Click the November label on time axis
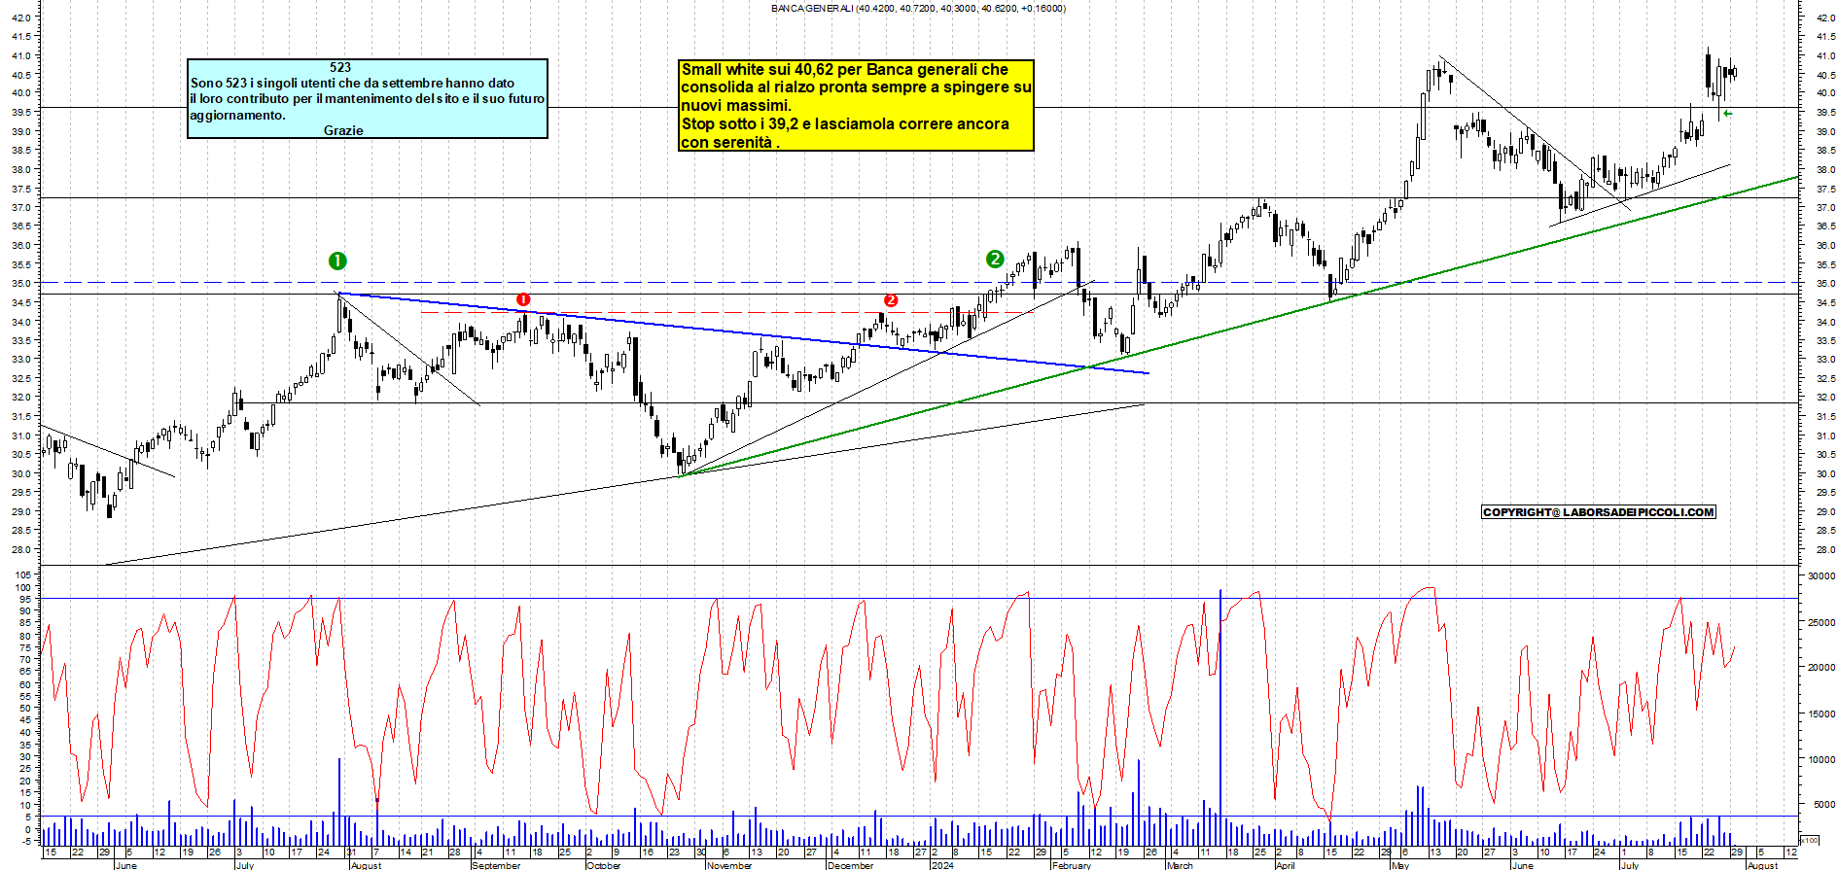This screenshot has width=1838, height=870. point(729,865)
